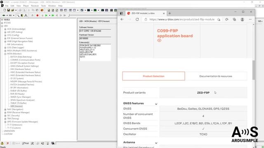
Task: Click the lock icon in message toolbar
Action: [2, 143]
